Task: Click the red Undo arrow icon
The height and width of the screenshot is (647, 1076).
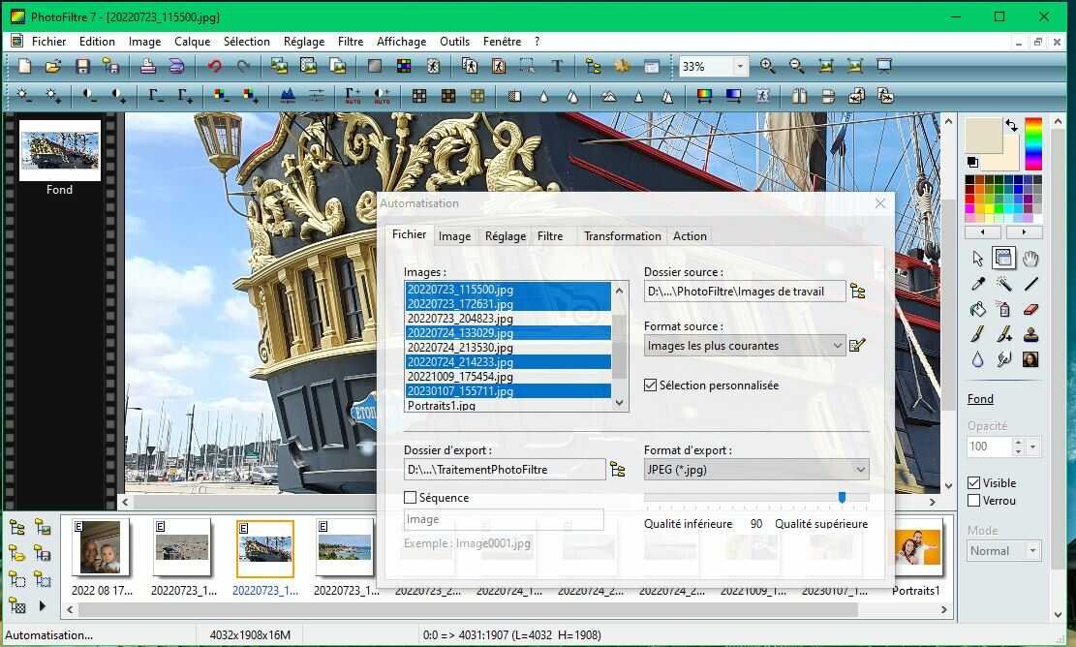Action: tap(215, 66)
